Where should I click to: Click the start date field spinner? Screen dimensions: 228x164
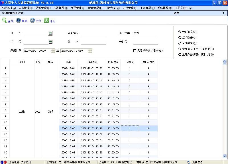pos(53,51)
